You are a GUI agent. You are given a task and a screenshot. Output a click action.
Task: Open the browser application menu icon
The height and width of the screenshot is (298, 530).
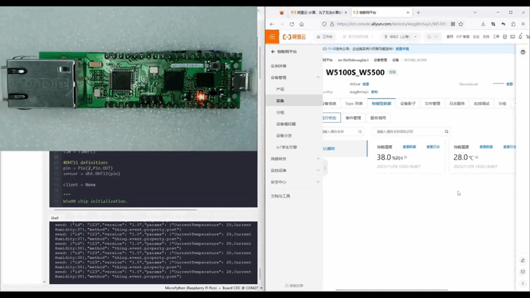[x=523, y=24]
